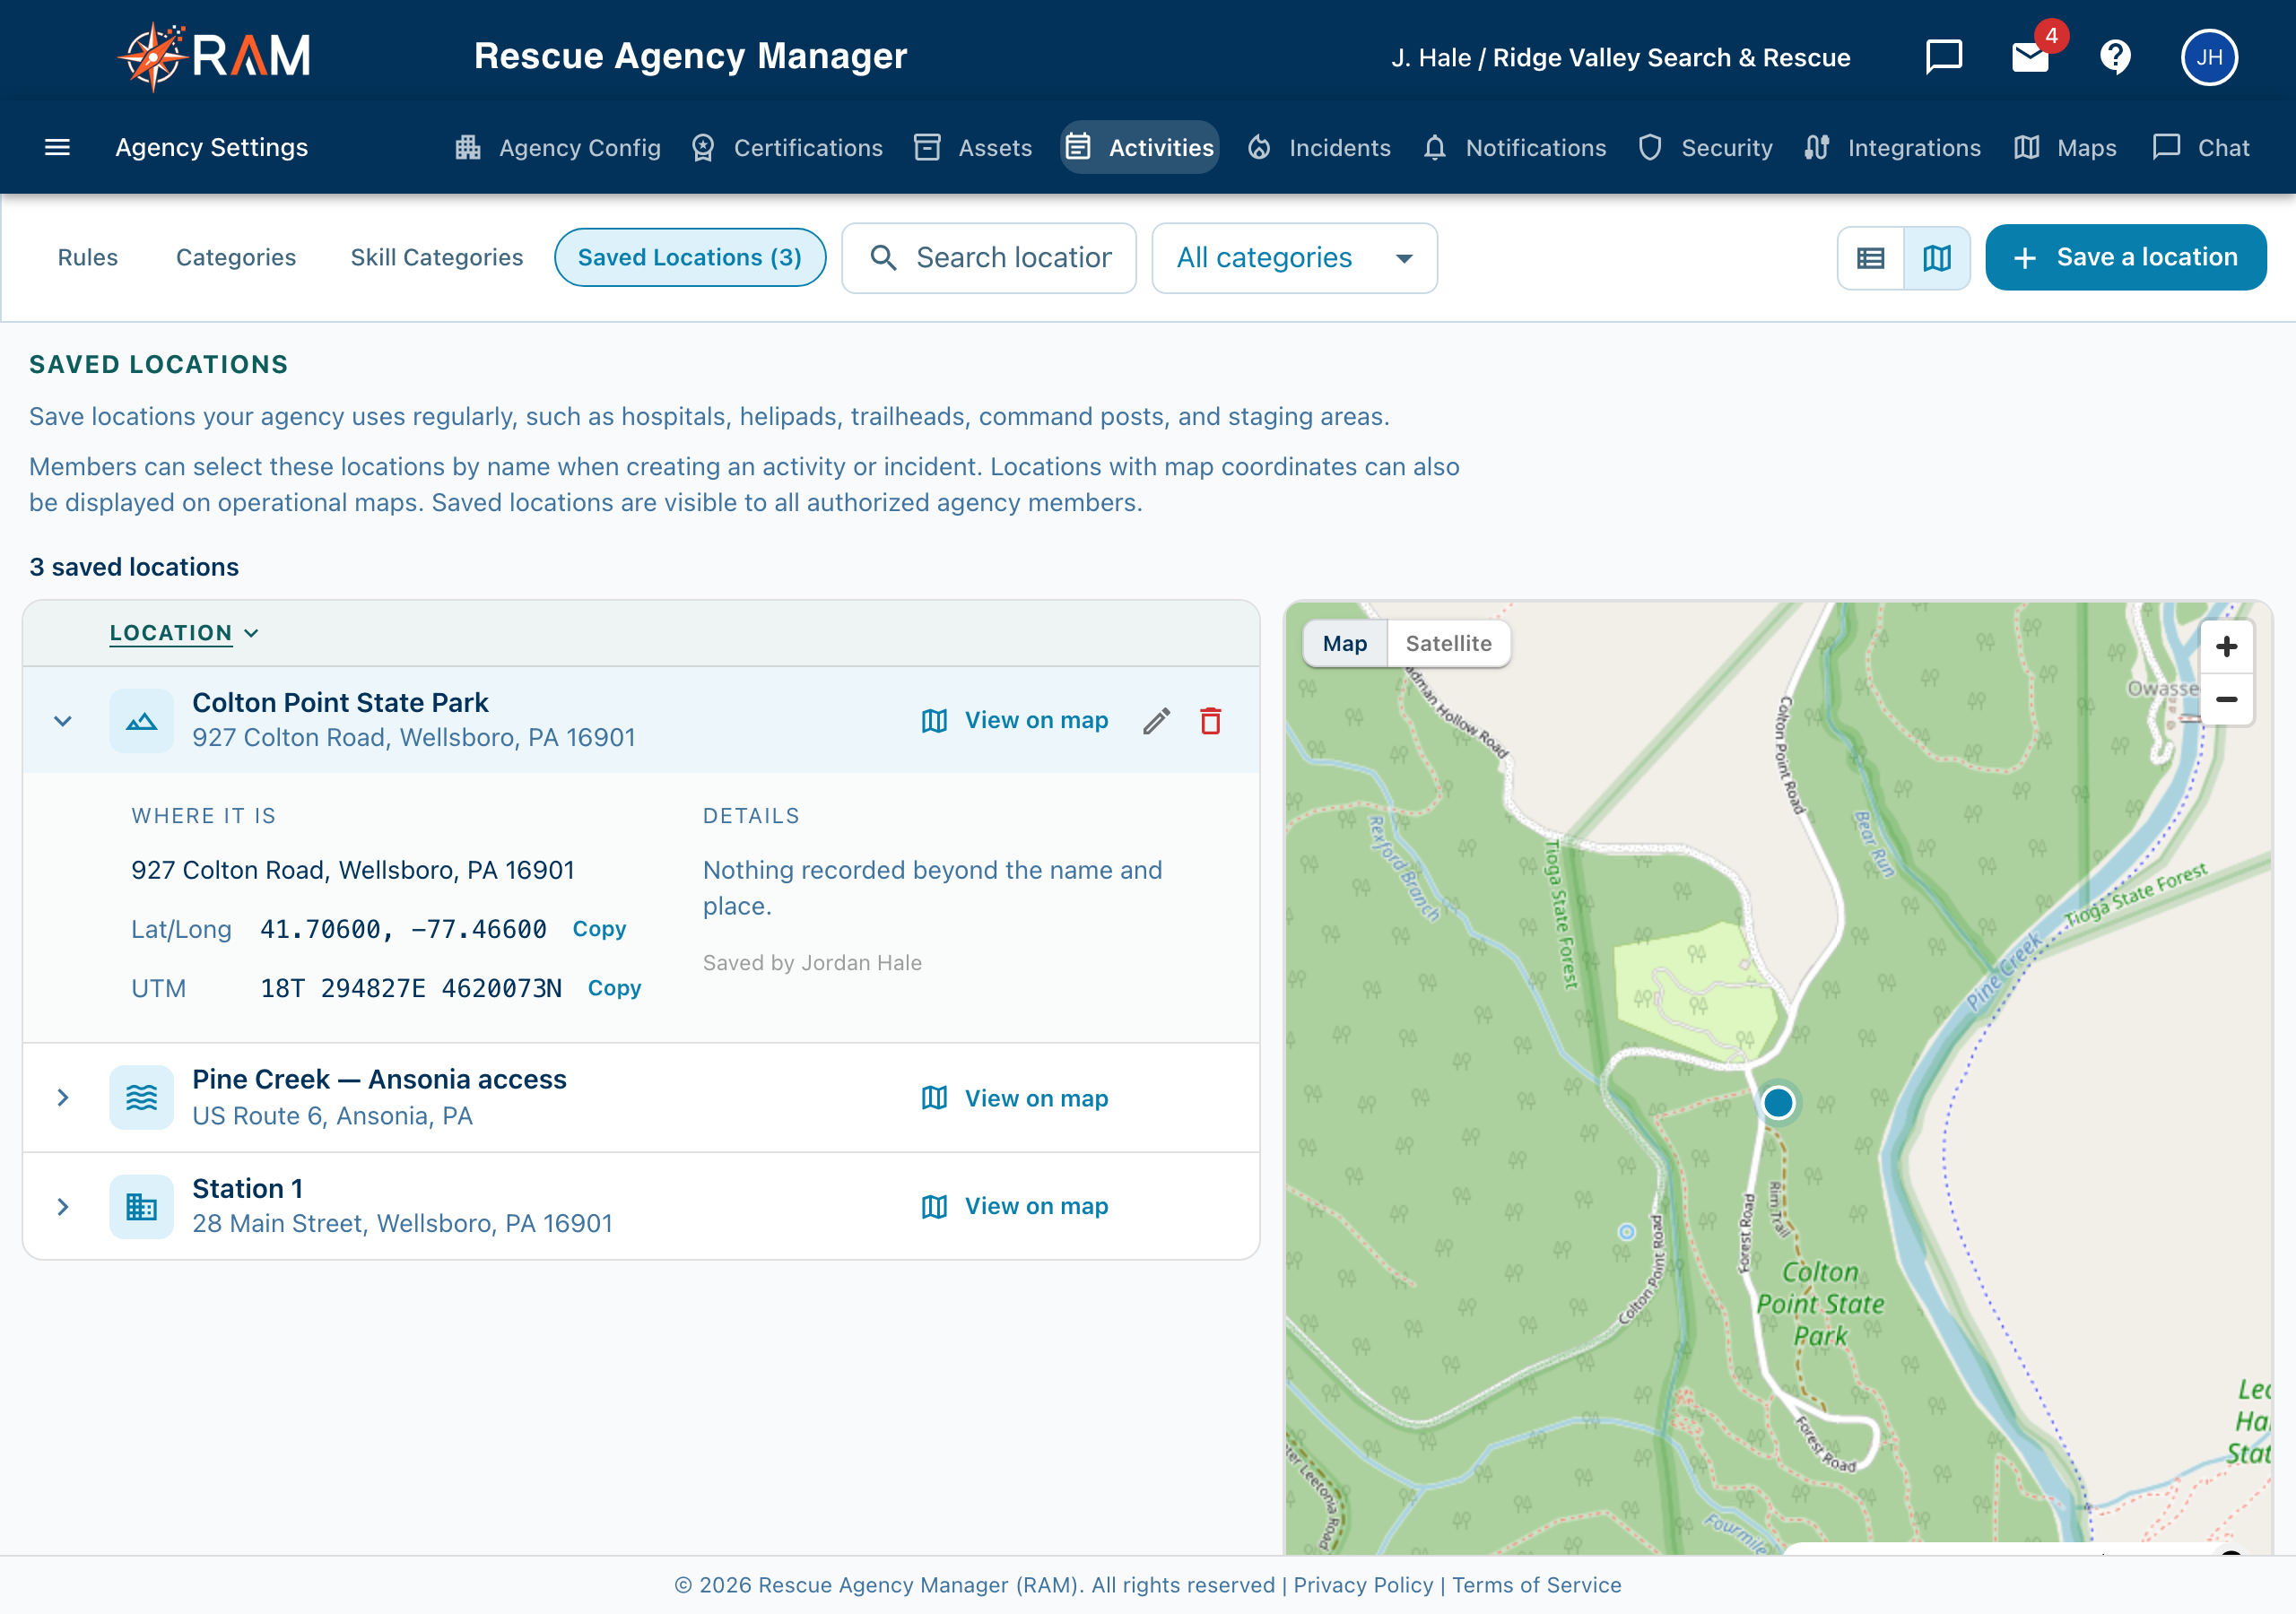The height and width of the screenshot is (1614, 2296).
Task: Click the building icon for Station 1
Action: point(141,1207)
